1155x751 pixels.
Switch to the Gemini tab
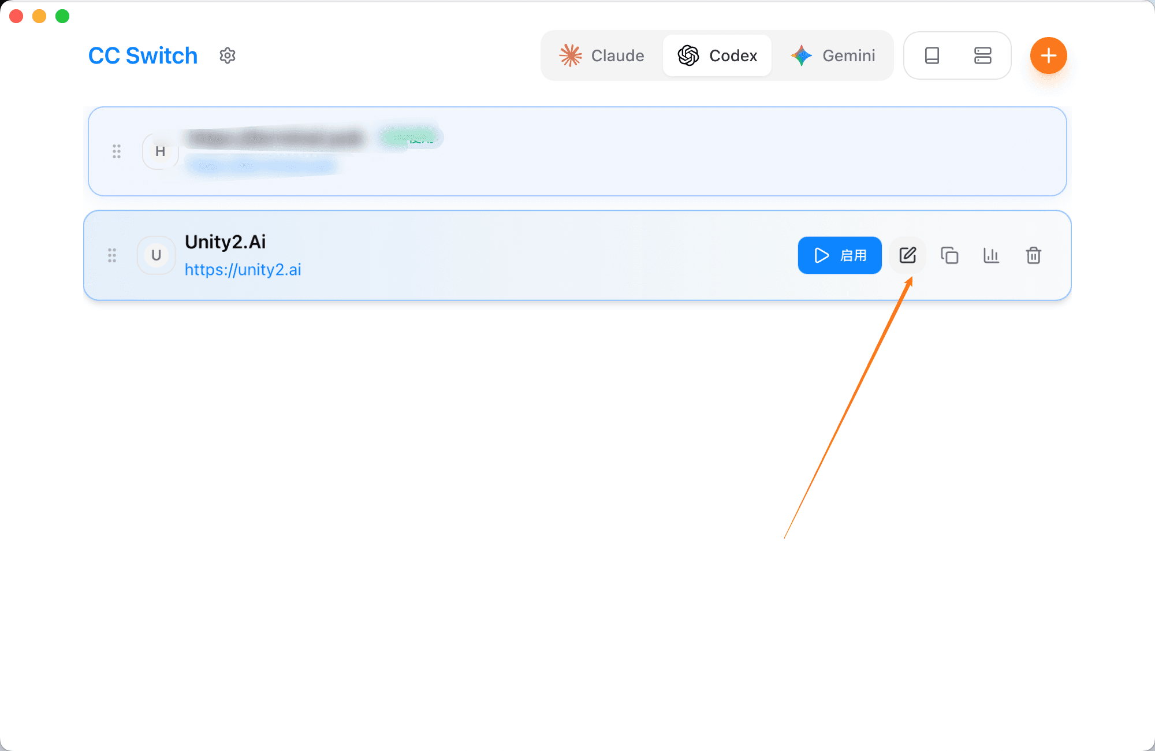(x=833, y=55)
